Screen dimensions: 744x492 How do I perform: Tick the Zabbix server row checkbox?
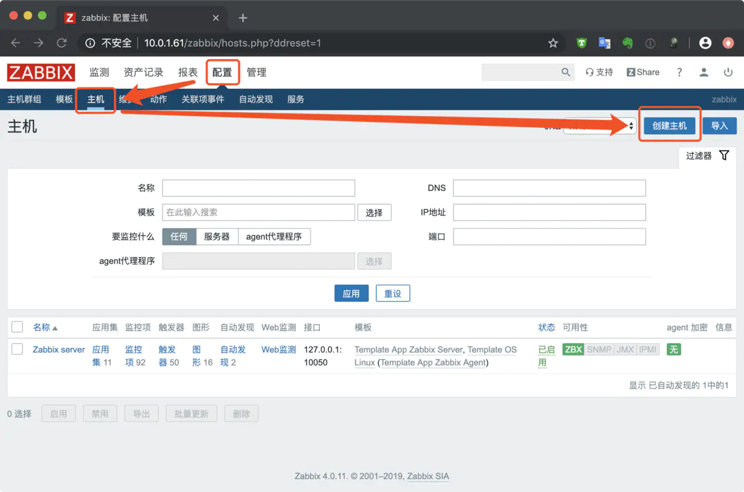(17, 349)
